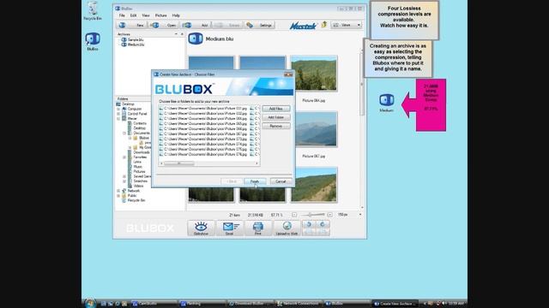Image resolution: width=549 pixels, height=308 pixels.
Task: Open the File menu
Action: click(122, 15)
